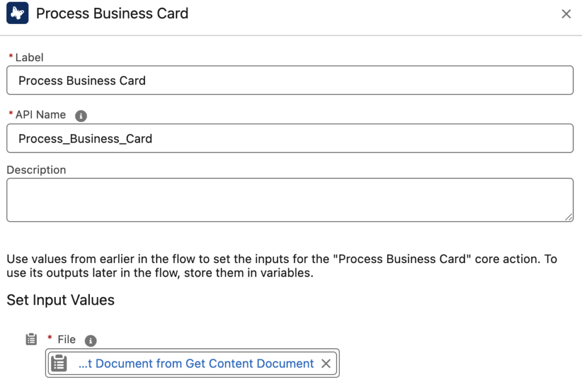Focus the API Name text field
Image resolution: width=582 pixels, height=387 pixels.
pyautogui.click(x=290, y=139)
